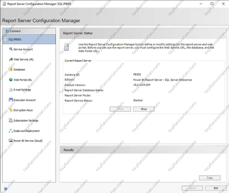Viewport: 229px width, 193px height.
Task: Click the Connect icon in sidebar
Action: click(x=7, y=31)
